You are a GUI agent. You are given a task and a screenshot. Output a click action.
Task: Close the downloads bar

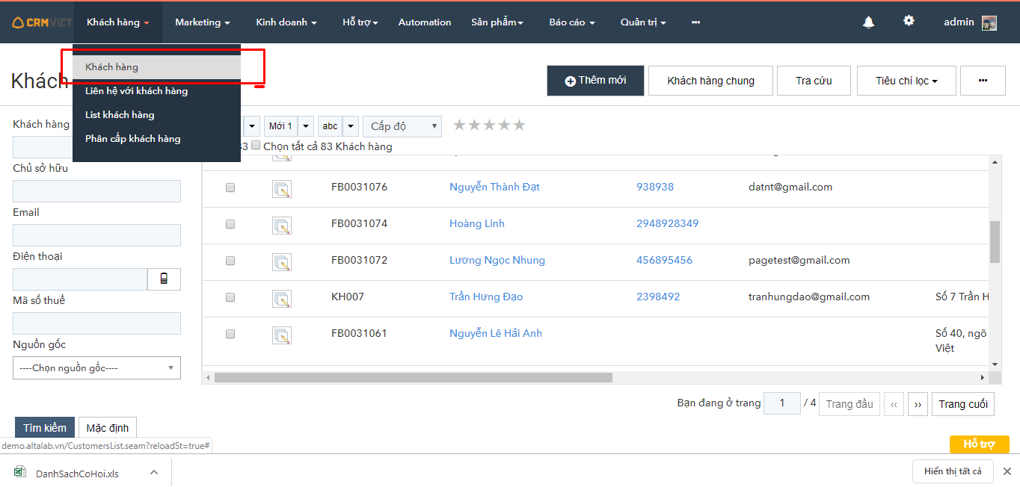tap(1007, 471)
